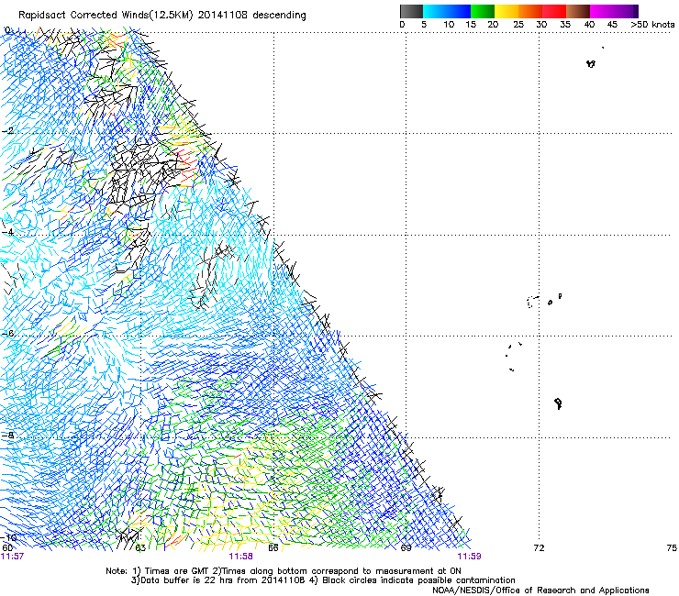The width and height of the screenshot is (679, 596).
Task: Click the longitude label '69'
Action: tap(406, 548)
